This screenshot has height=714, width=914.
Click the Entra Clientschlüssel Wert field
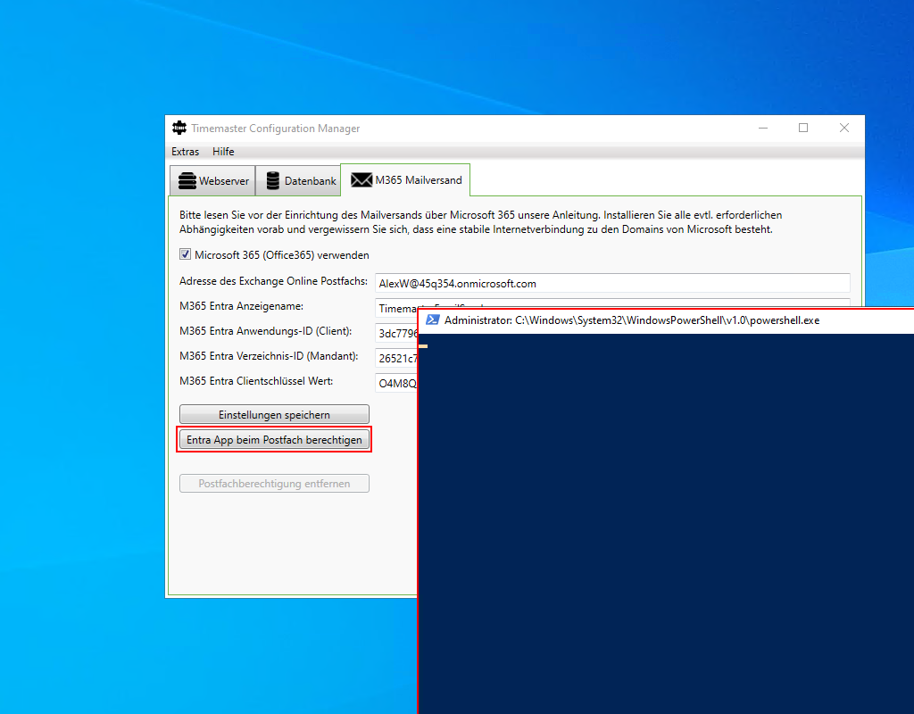(395, 384)
